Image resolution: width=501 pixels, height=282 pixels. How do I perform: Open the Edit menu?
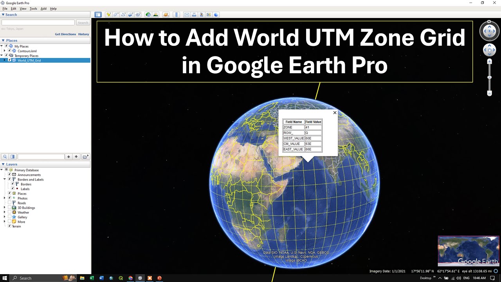click(13, 9)
